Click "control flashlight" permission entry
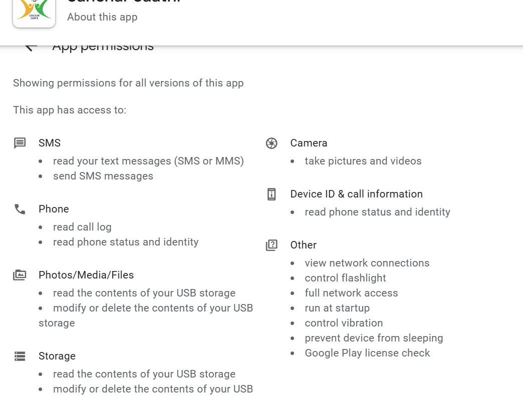Image resolution: width=523 pixels, height=400 pixels. click(x=345, y=278)
